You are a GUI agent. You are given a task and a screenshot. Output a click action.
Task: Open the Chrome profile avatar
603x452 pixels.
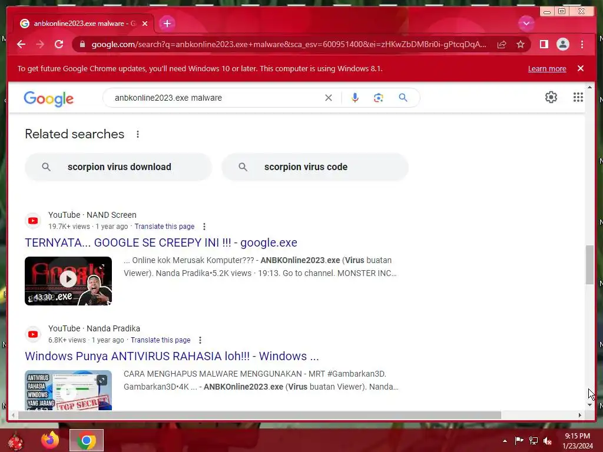[562, 44]
